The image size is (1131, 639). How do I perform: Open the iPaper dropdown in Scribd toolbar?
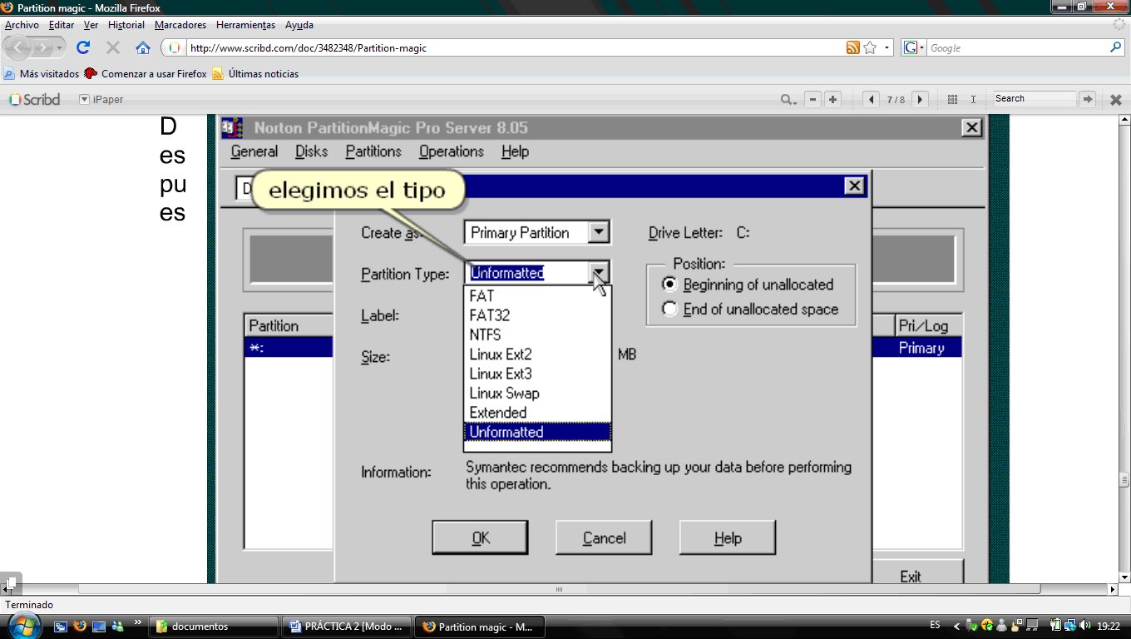coord(101,99)
